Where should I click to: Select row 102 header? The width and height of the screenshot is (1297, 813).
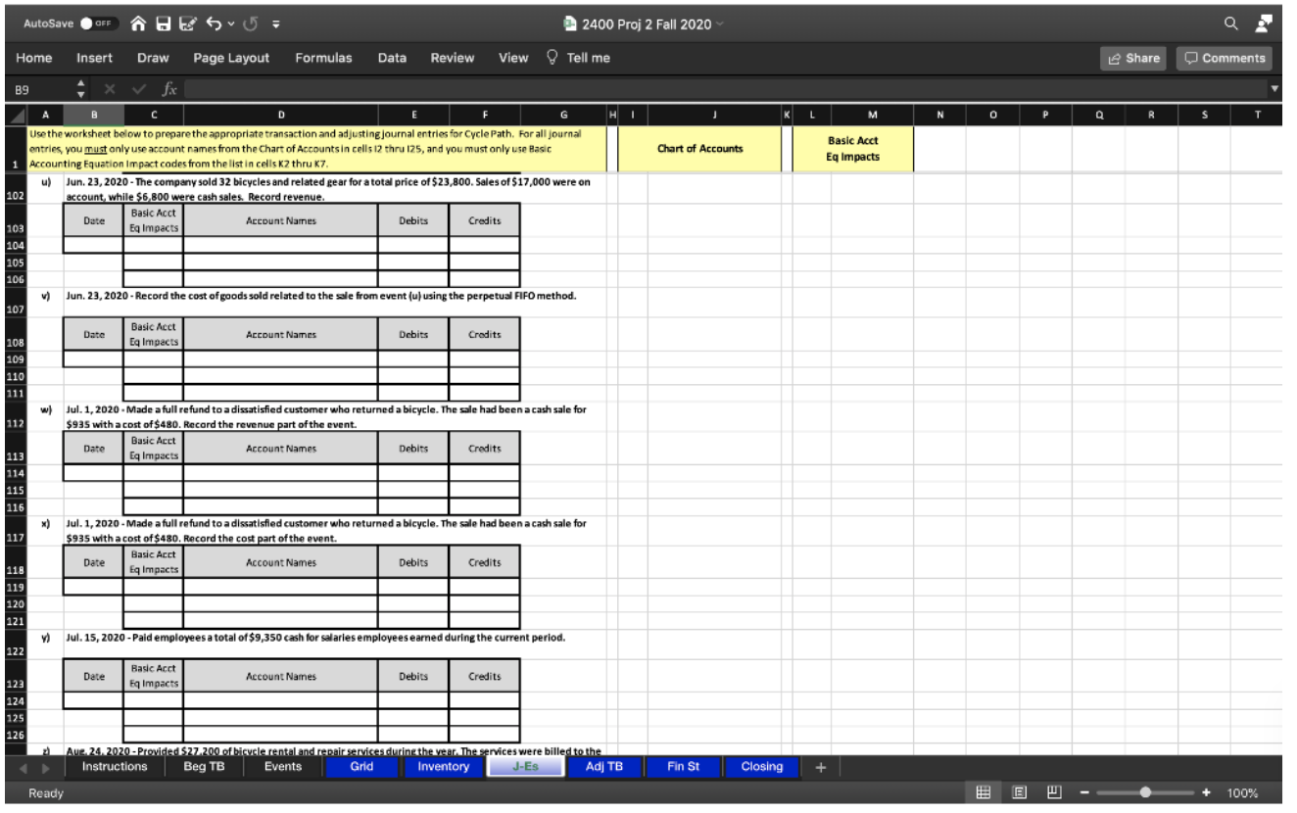(x=14, y=190)
